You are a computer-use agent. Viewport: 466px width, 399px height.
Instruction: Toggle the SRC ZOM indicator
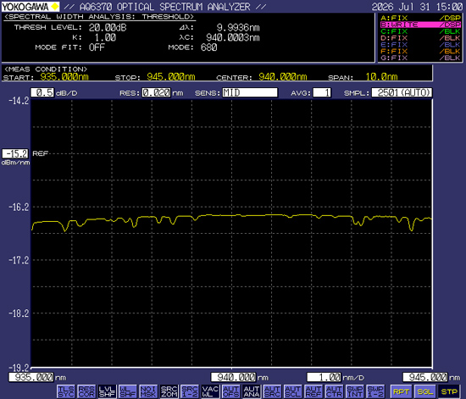click(169, 391)
